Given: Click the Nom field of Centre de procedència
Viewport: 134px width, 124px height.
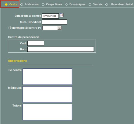Looking at the screenshot, I should [61, 49].
